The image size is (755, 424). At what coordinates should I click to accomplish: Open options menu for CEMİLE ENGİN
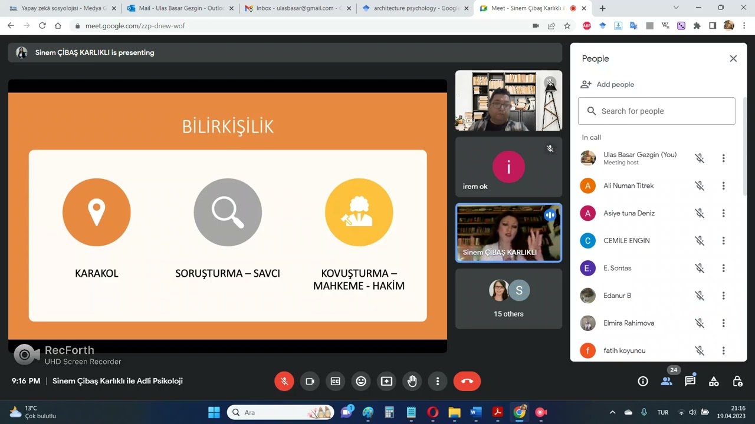(723, 240)
